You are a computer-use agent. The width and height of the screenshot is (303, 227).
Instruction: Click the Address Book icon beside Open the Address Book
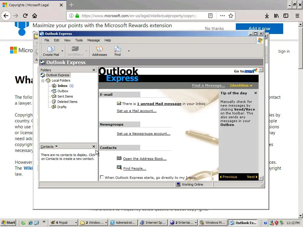(x=119, y=158)
